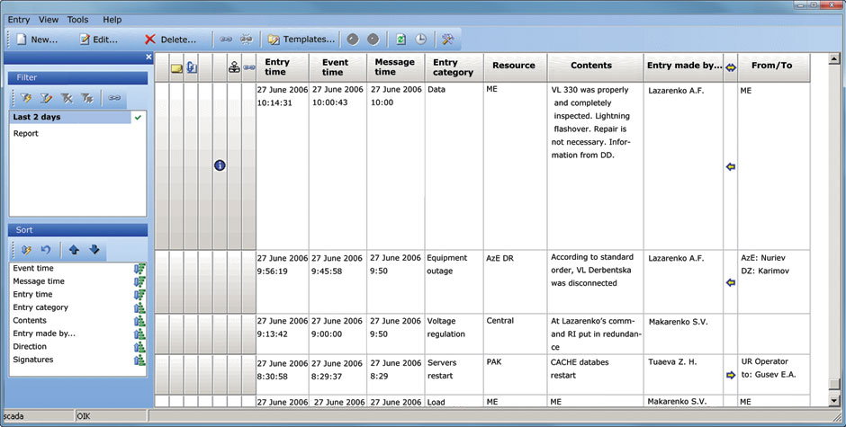Click the scrollbar up arrow of the table

point(834,59)
